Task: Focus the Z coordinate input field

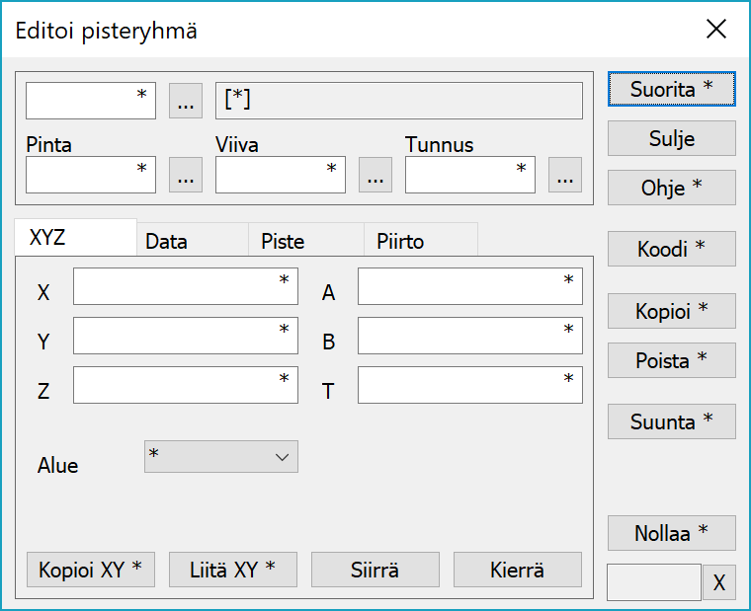Action: 185,386
